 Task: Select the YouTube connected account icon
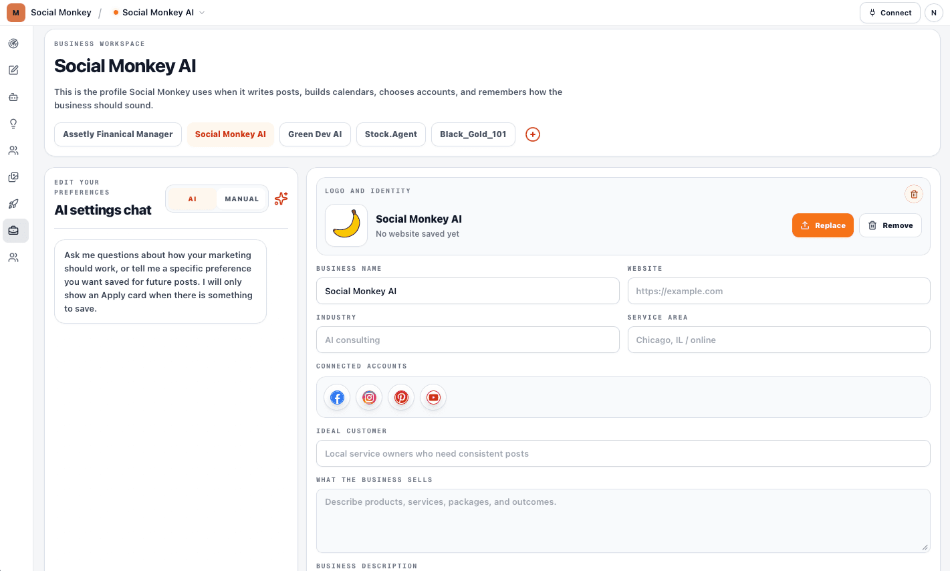[433, 397]
